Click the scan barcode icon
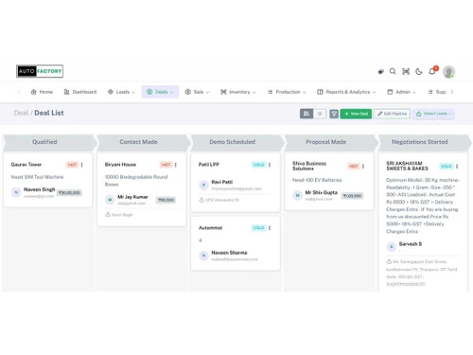Viewport: 473px width, 355px height. tap(406, 72)
